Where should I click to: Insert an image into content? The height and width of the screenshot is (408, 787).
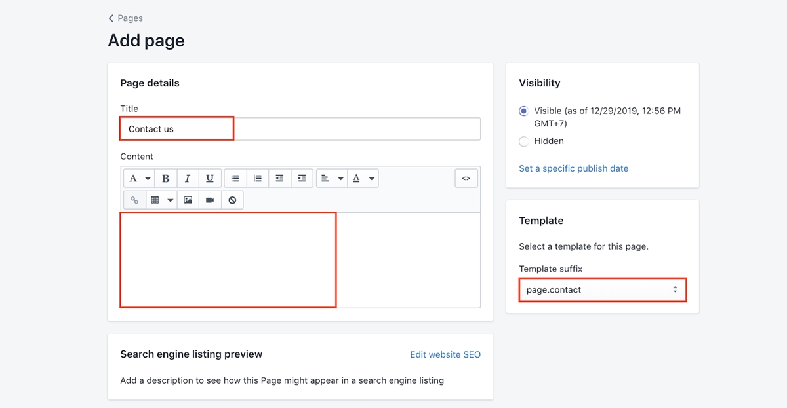click(x=188, y=200)
